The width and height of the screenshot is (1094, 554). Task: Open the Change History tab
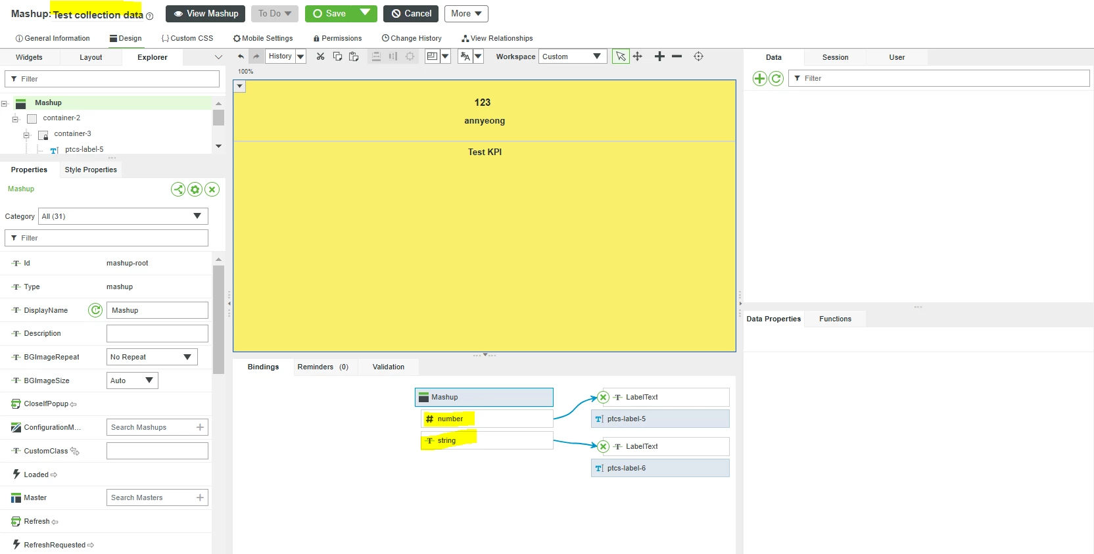tap(412, 38)
